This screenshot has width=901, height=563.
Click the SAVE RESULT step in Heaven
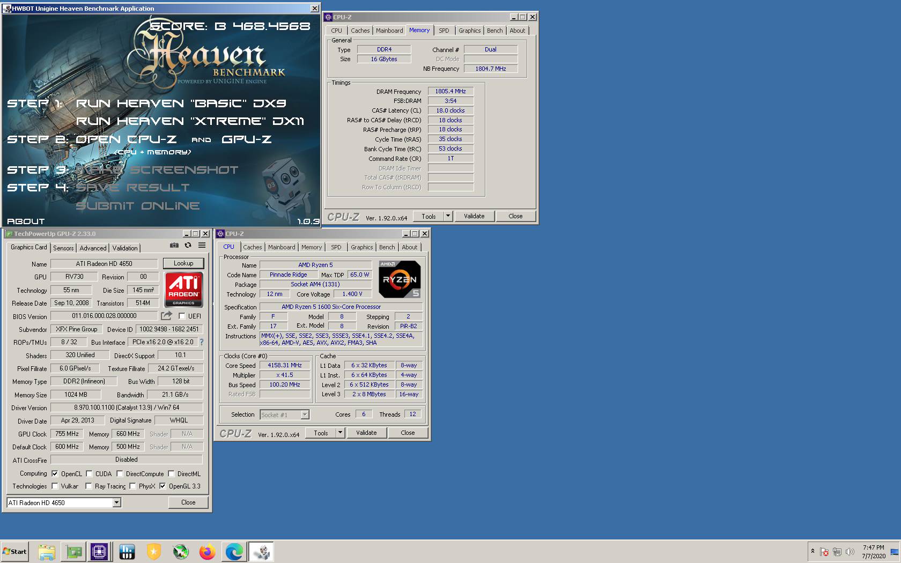[x=132, y=188]
